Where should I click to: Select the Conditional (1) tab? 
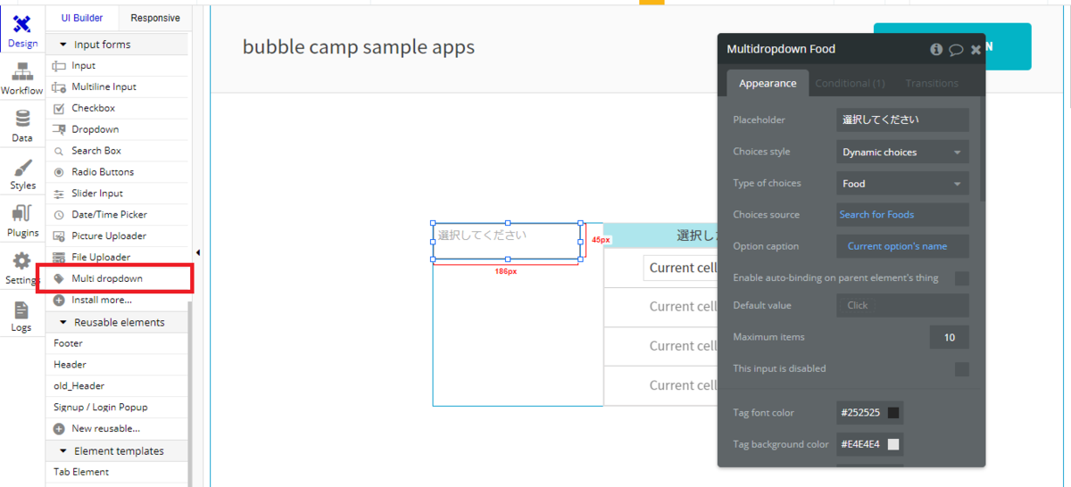click(x=850, y=83)
